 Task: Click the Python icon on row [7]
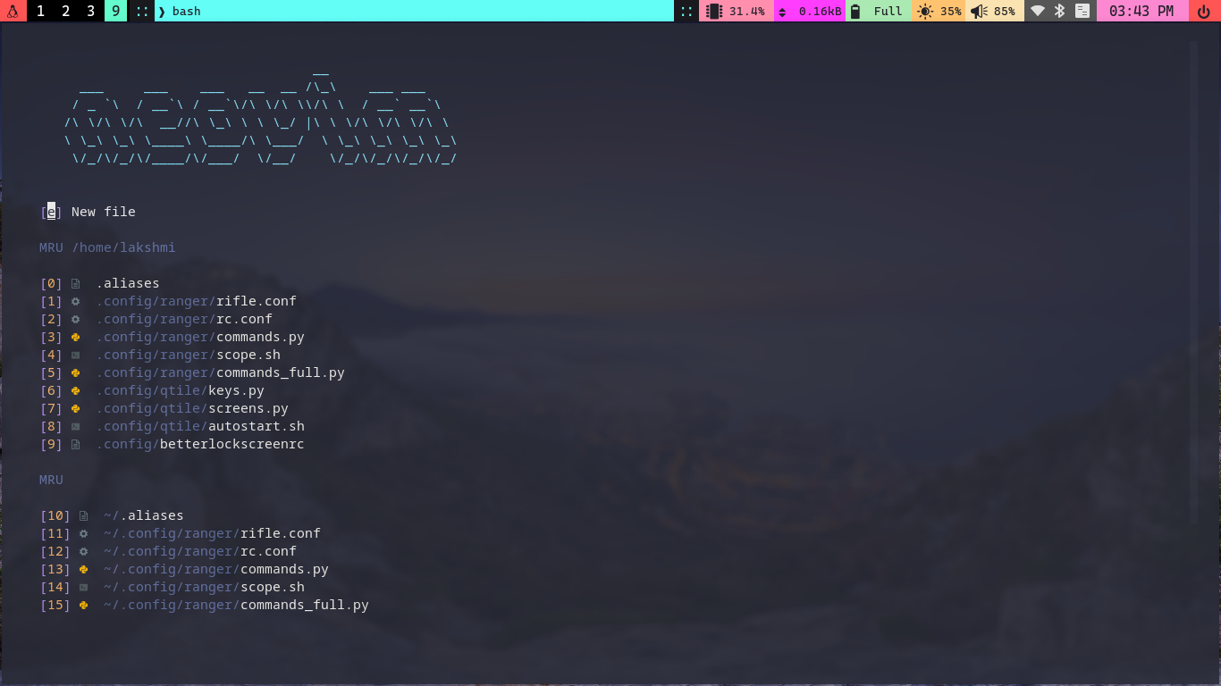(x=76, y=408)
